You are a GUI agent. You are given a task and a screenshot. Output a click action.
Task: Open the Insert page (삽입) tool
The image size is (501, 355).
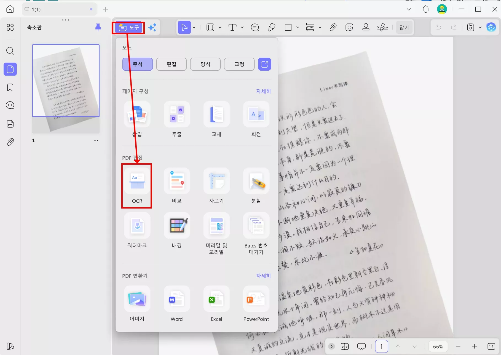coord(137,119)
